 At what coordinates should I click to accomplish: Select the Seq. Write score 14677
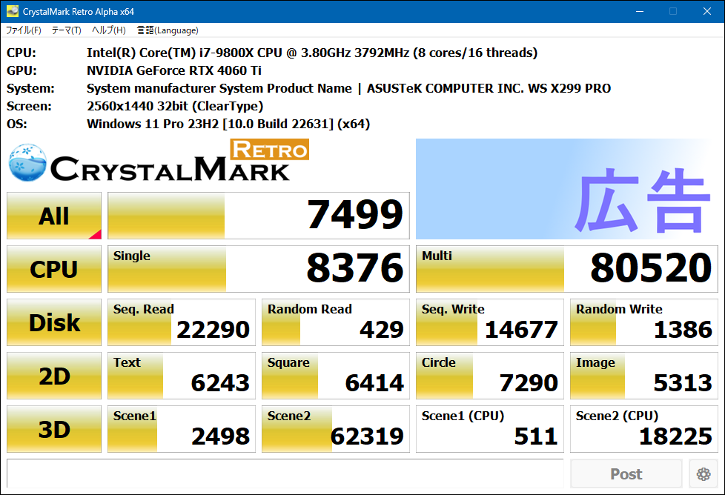pyautogui.click(x=490, y=322)
